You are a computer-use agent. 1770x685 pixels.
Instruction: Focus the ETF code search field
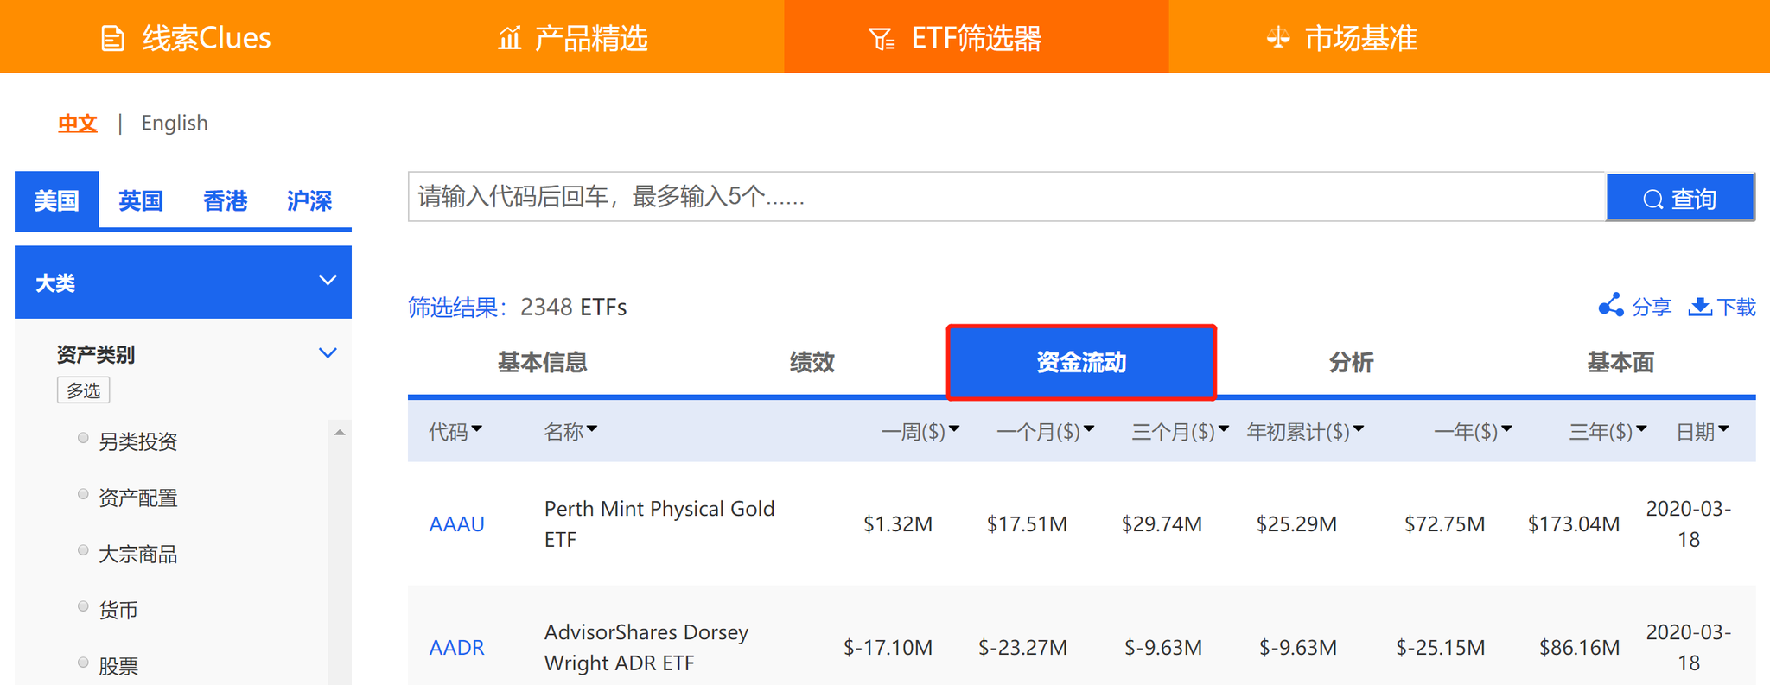coord(1007,197)
